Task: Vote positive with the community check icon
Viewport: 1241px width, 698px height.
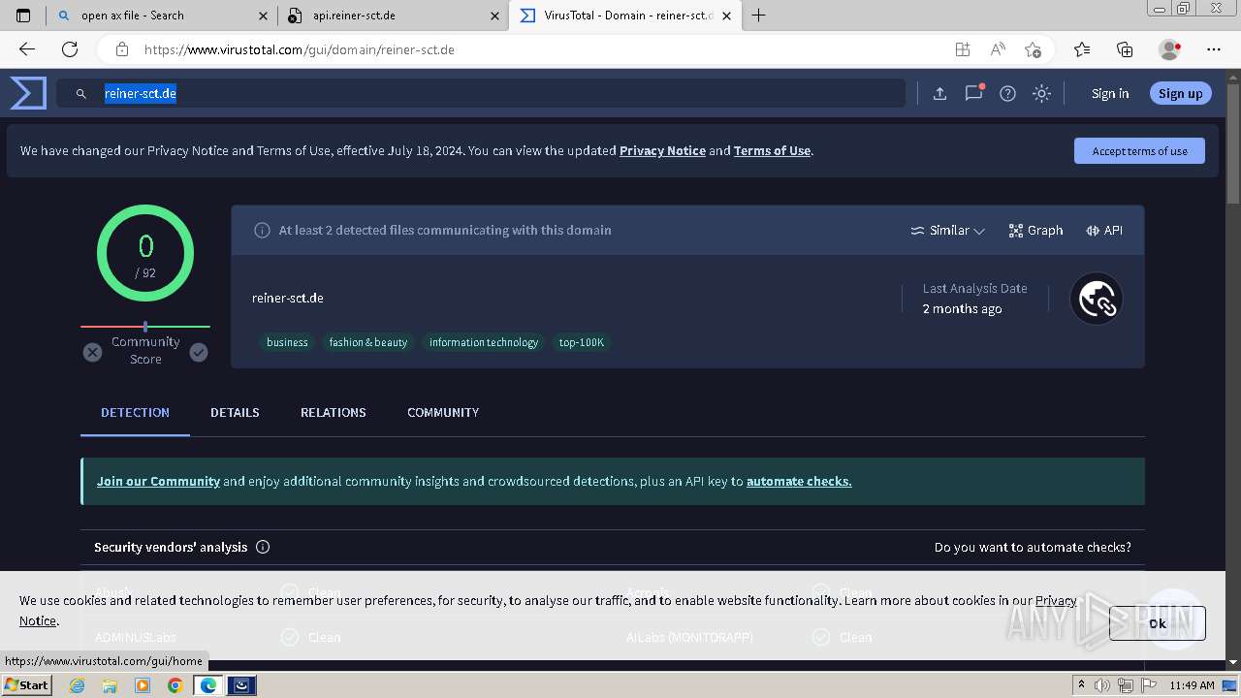Action: pos(199,352)
